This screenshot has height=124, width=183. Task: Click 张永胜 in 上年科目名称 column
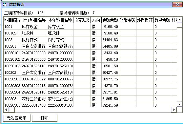[x=34, y=33]
